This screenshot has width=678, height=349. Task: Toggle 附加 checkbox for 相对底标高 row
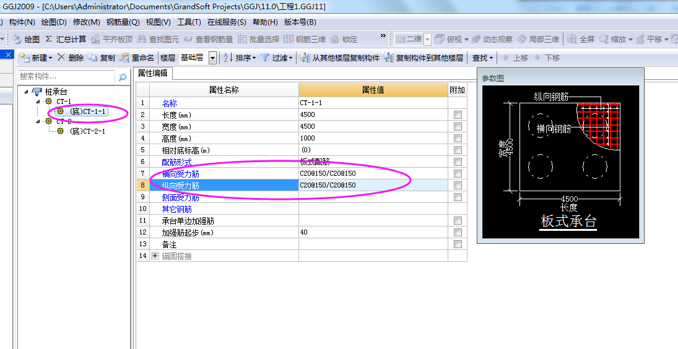pos(458,150)
